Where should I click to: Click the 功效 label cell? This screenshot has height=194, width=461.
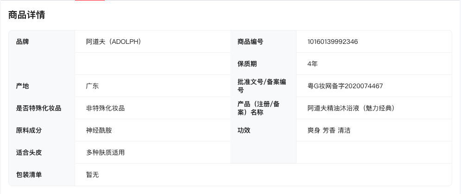click(x=244, y=130)
